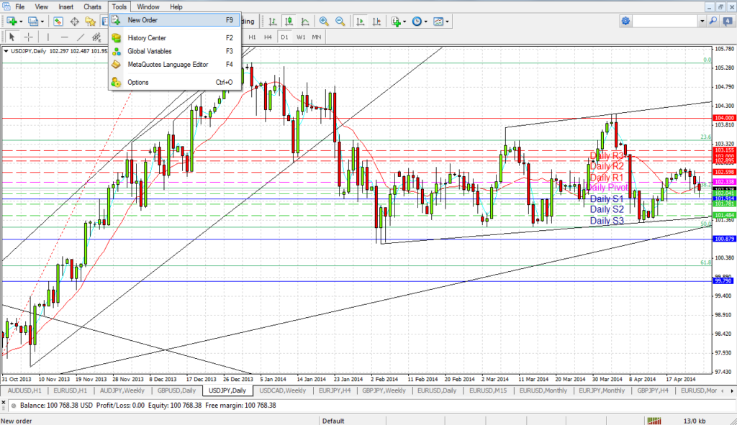Click the New Chart toolbar icon
The height and width of the screenshot is (425, 737).
[12, 21]
